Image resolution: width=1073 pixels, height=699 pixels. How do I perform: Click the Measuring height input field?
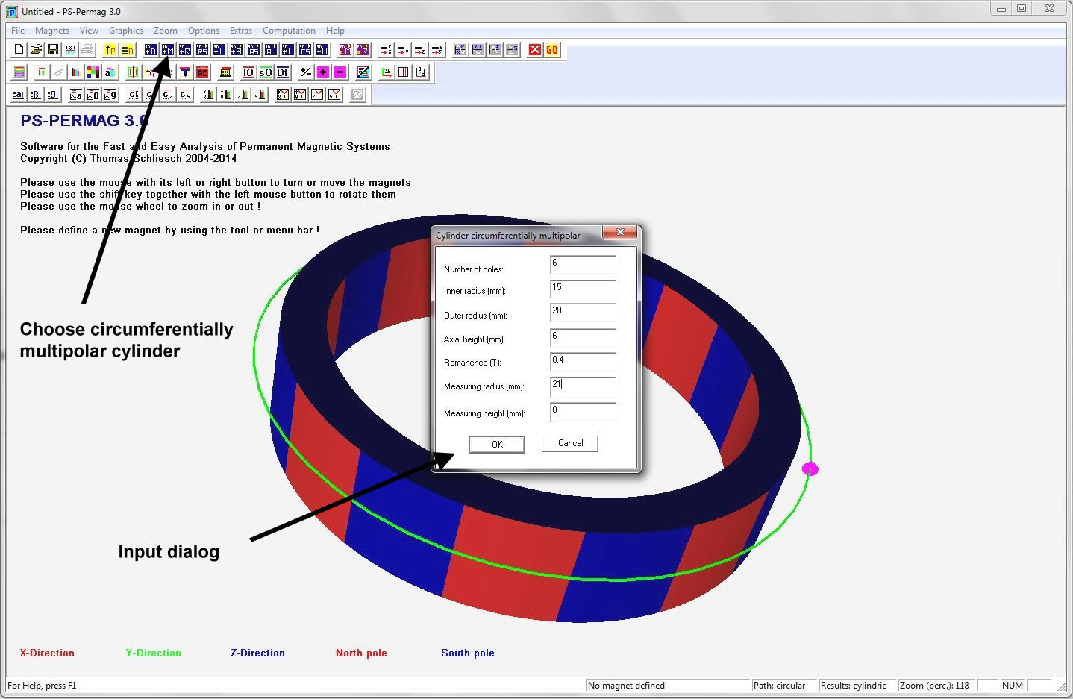[x=583, y=412]
